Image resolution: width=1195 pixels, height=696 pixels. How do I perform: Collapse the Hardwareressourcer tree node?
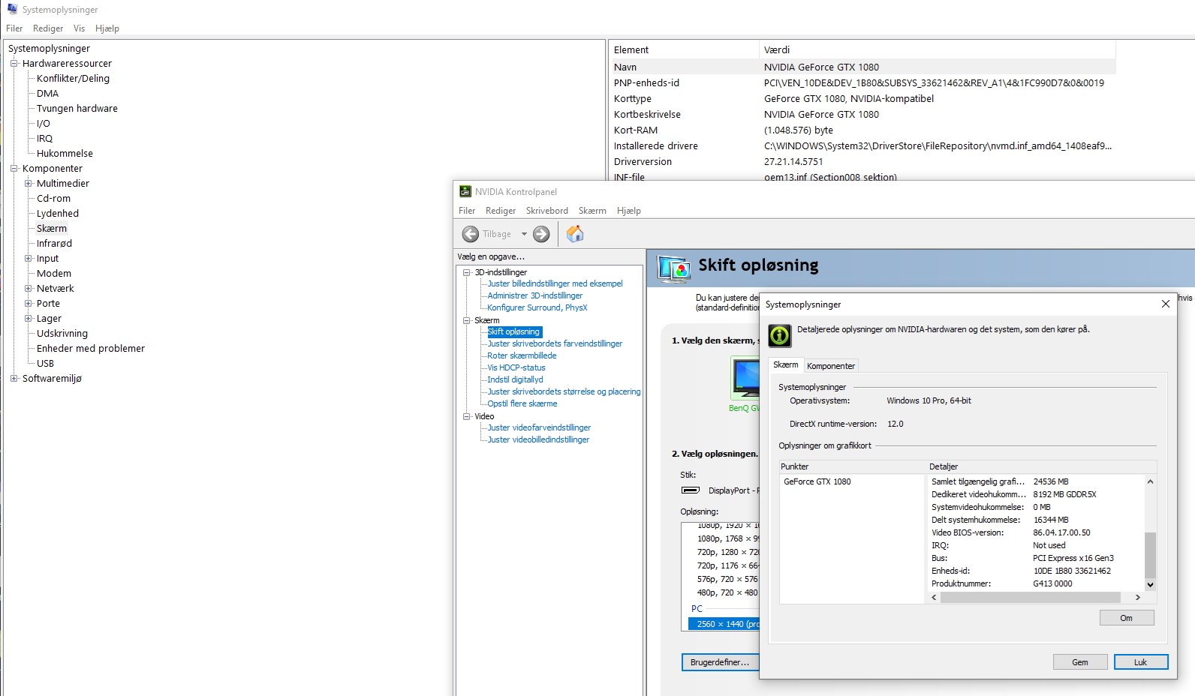point(14,64)
